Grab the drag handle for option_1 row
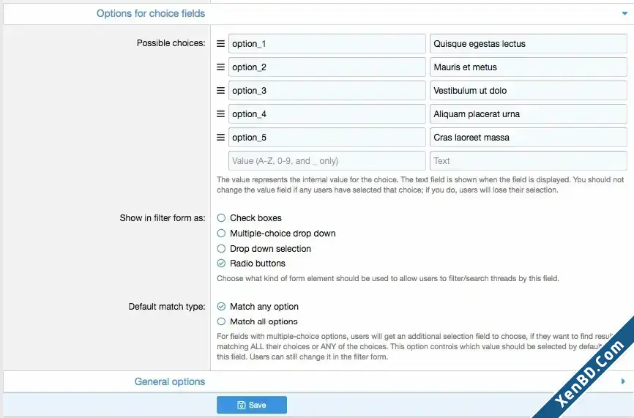 220,44
